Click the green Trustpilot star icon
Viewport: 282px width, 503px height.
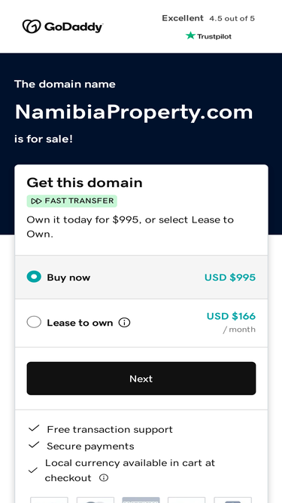click(190, 35)
